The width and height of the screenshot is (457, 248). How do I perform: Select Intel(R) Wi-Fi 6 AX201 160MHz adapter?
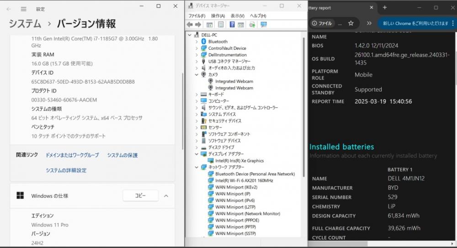(244, 180)
